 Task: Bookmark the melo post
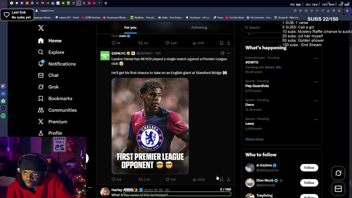click(x=221, y=43)
